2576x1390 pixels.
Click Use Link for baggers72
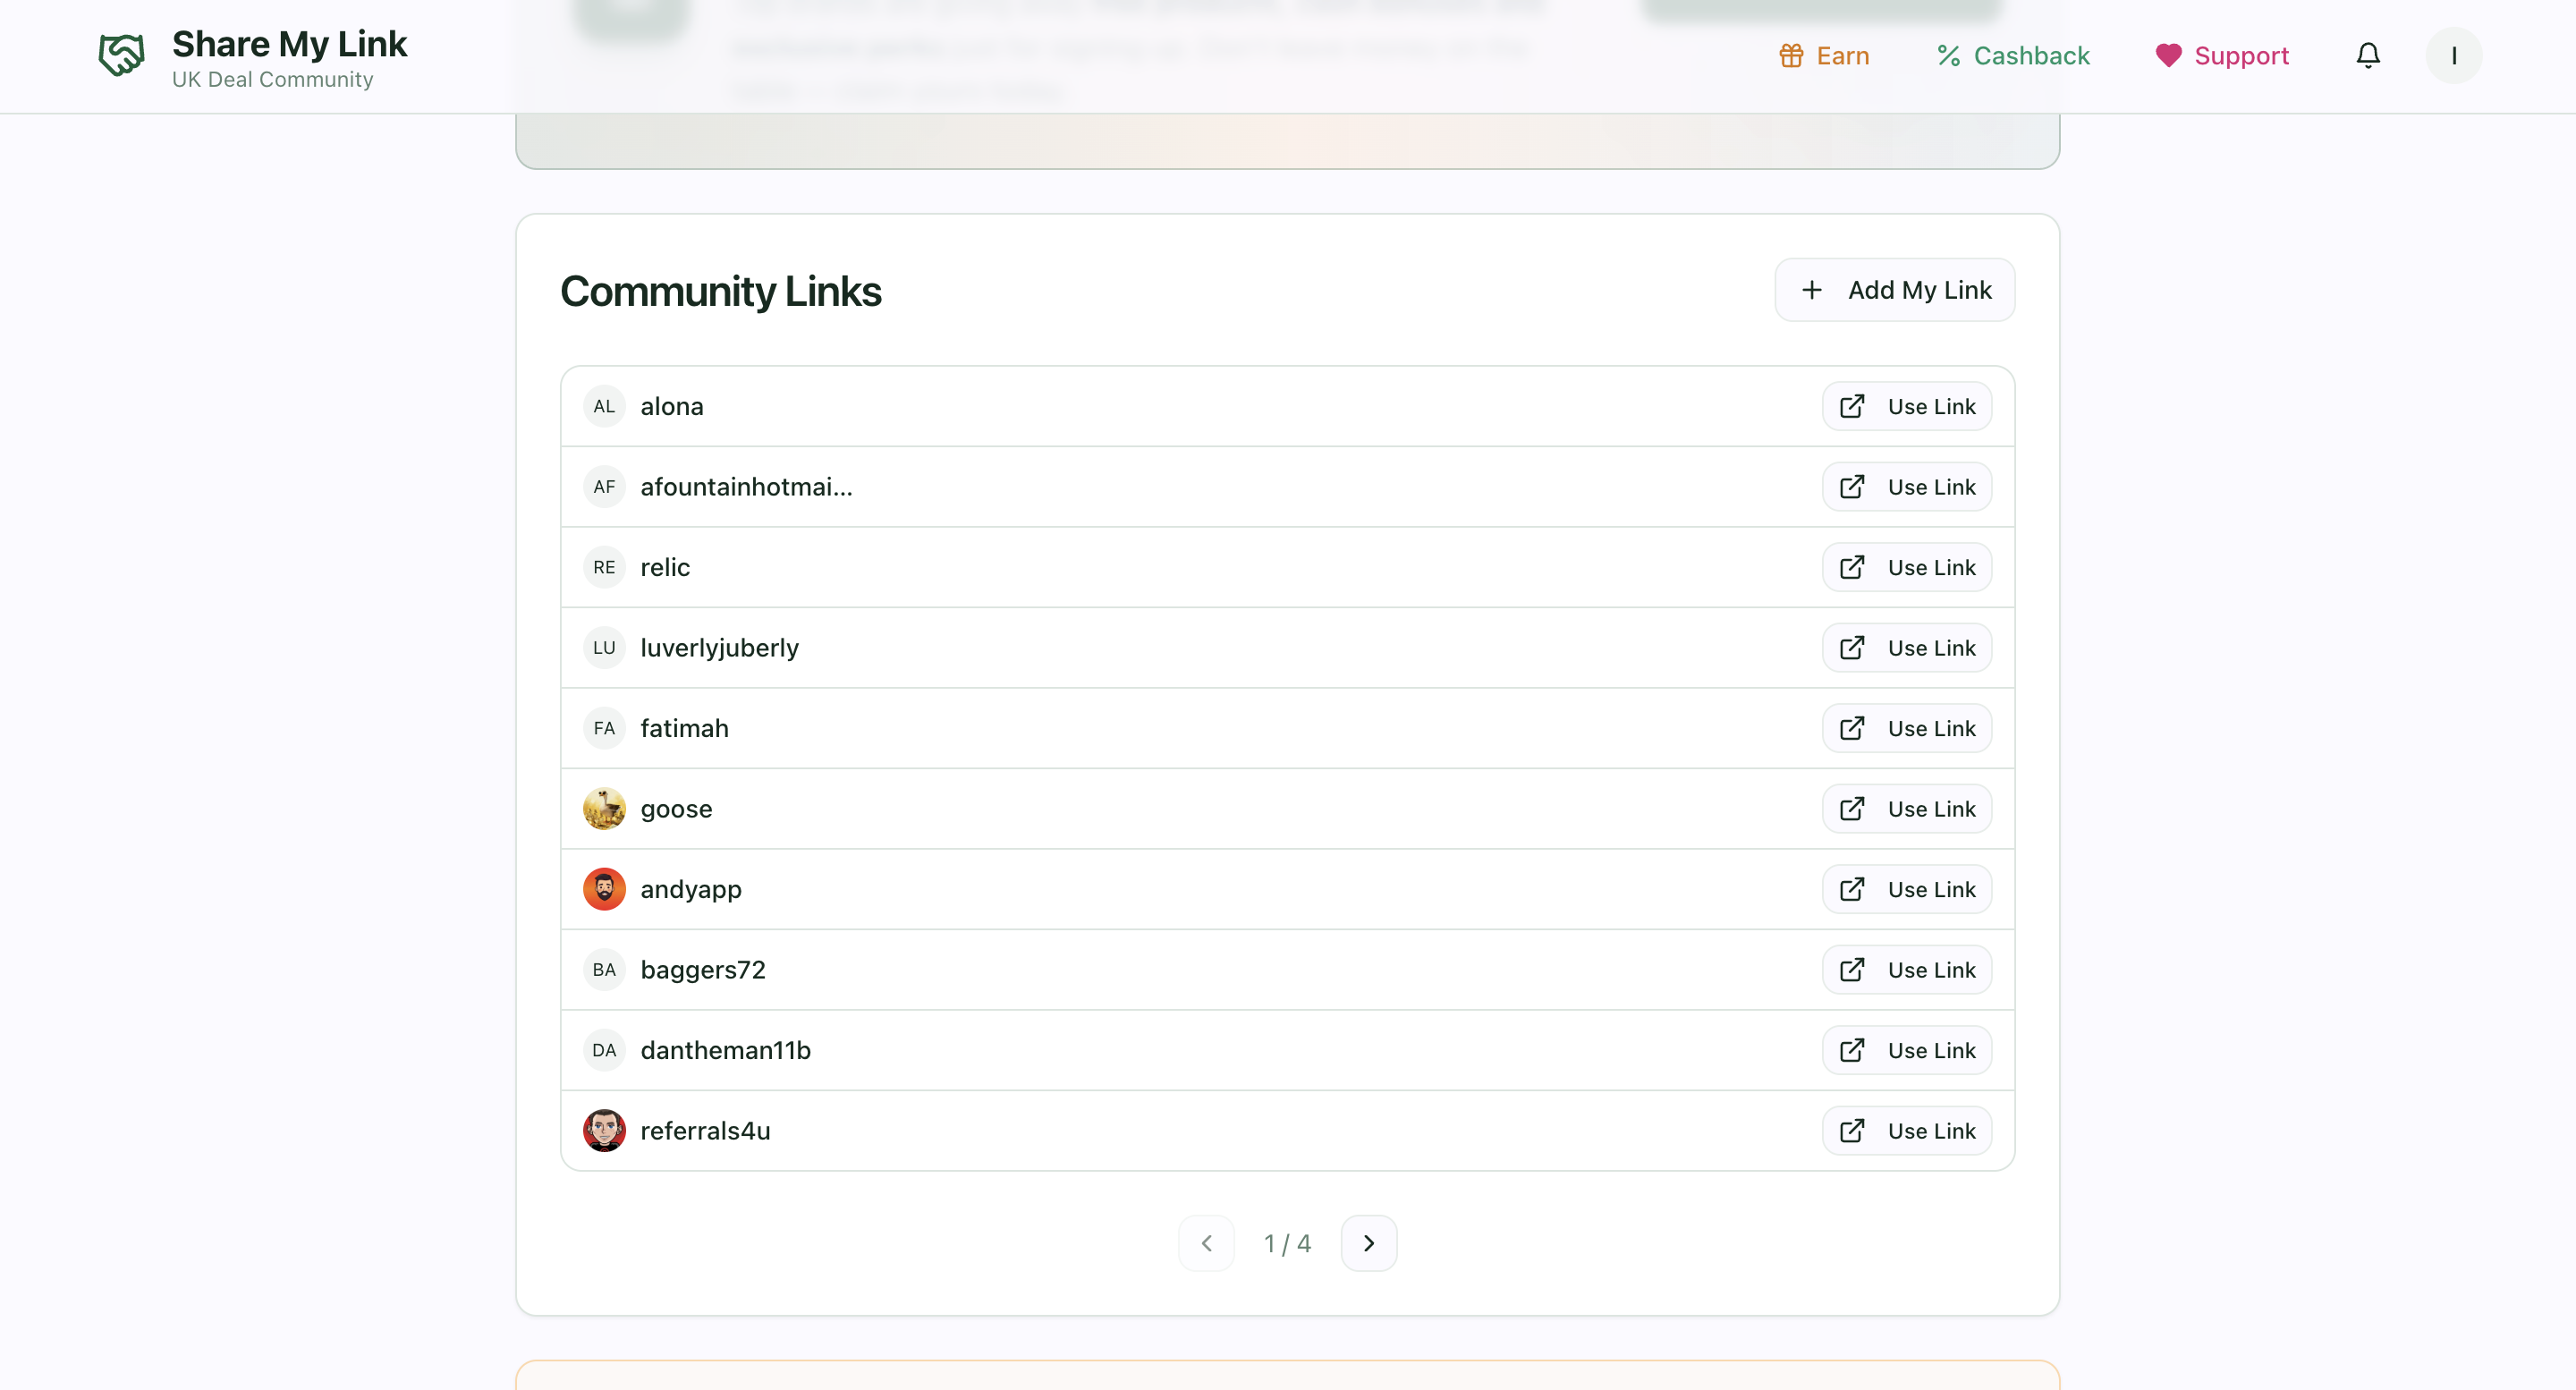pyautogui.click(x=1905, y=969)
